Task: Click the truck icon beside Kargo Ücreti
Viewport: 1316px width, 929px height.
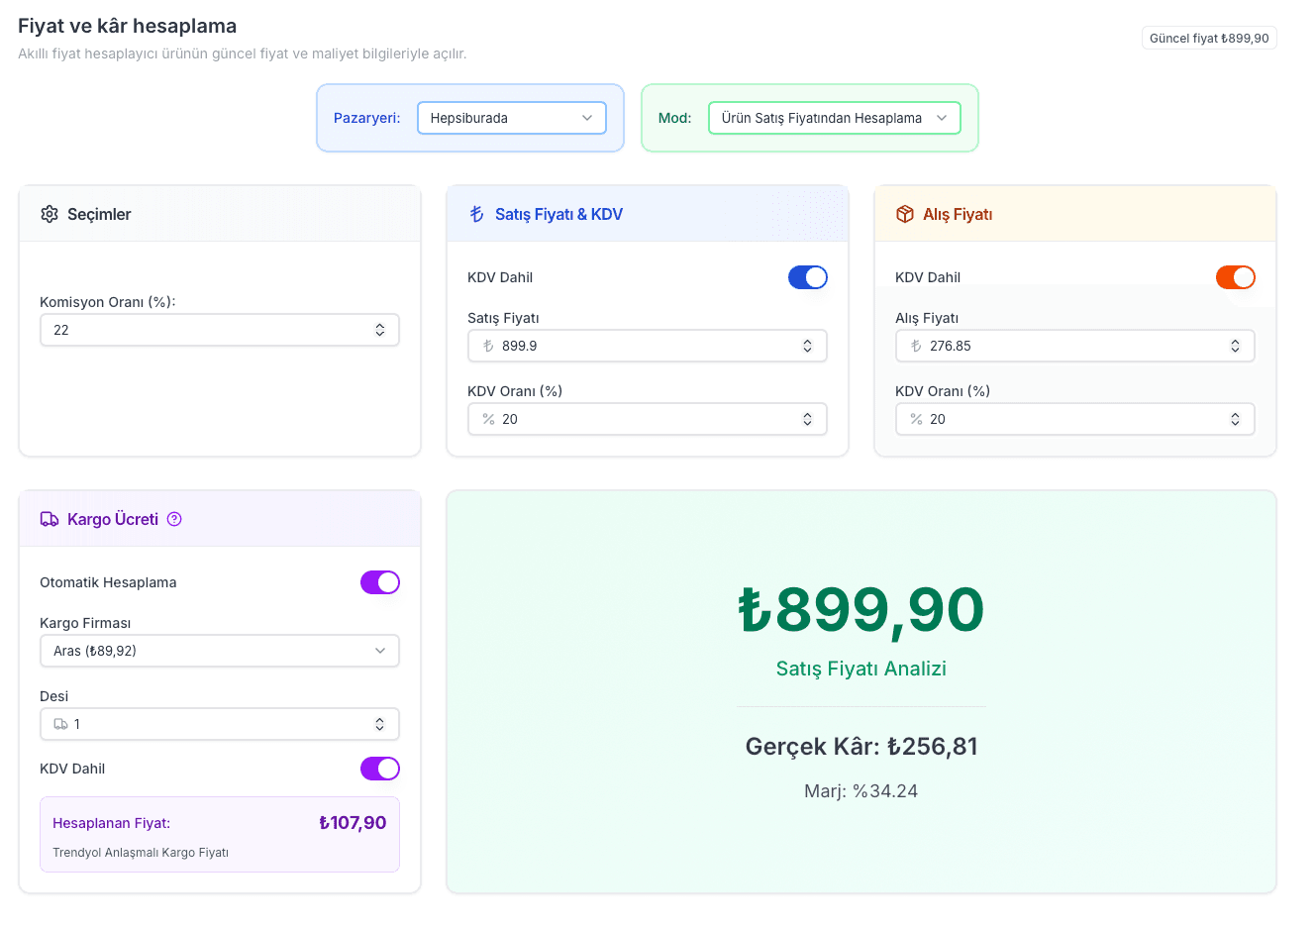Action: (50, 519)
